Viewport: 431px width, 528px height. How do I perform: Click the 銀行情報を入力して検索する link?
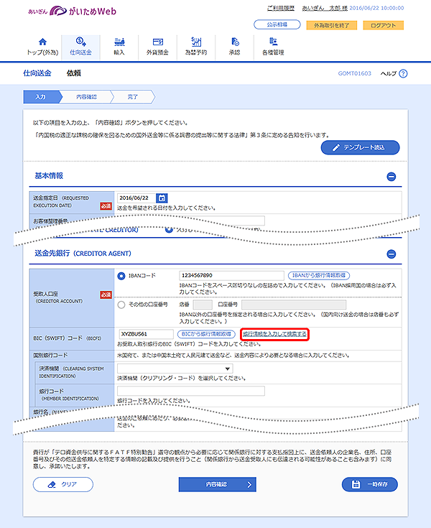[x=275, y=334]
